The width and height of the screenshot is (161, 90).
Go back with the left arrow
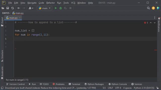19,8
